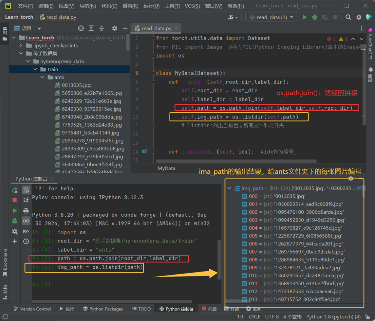This screenshot has width=375, height=321.
Task: Switch to Python Packages tool tab
Action: coord(103,309)
